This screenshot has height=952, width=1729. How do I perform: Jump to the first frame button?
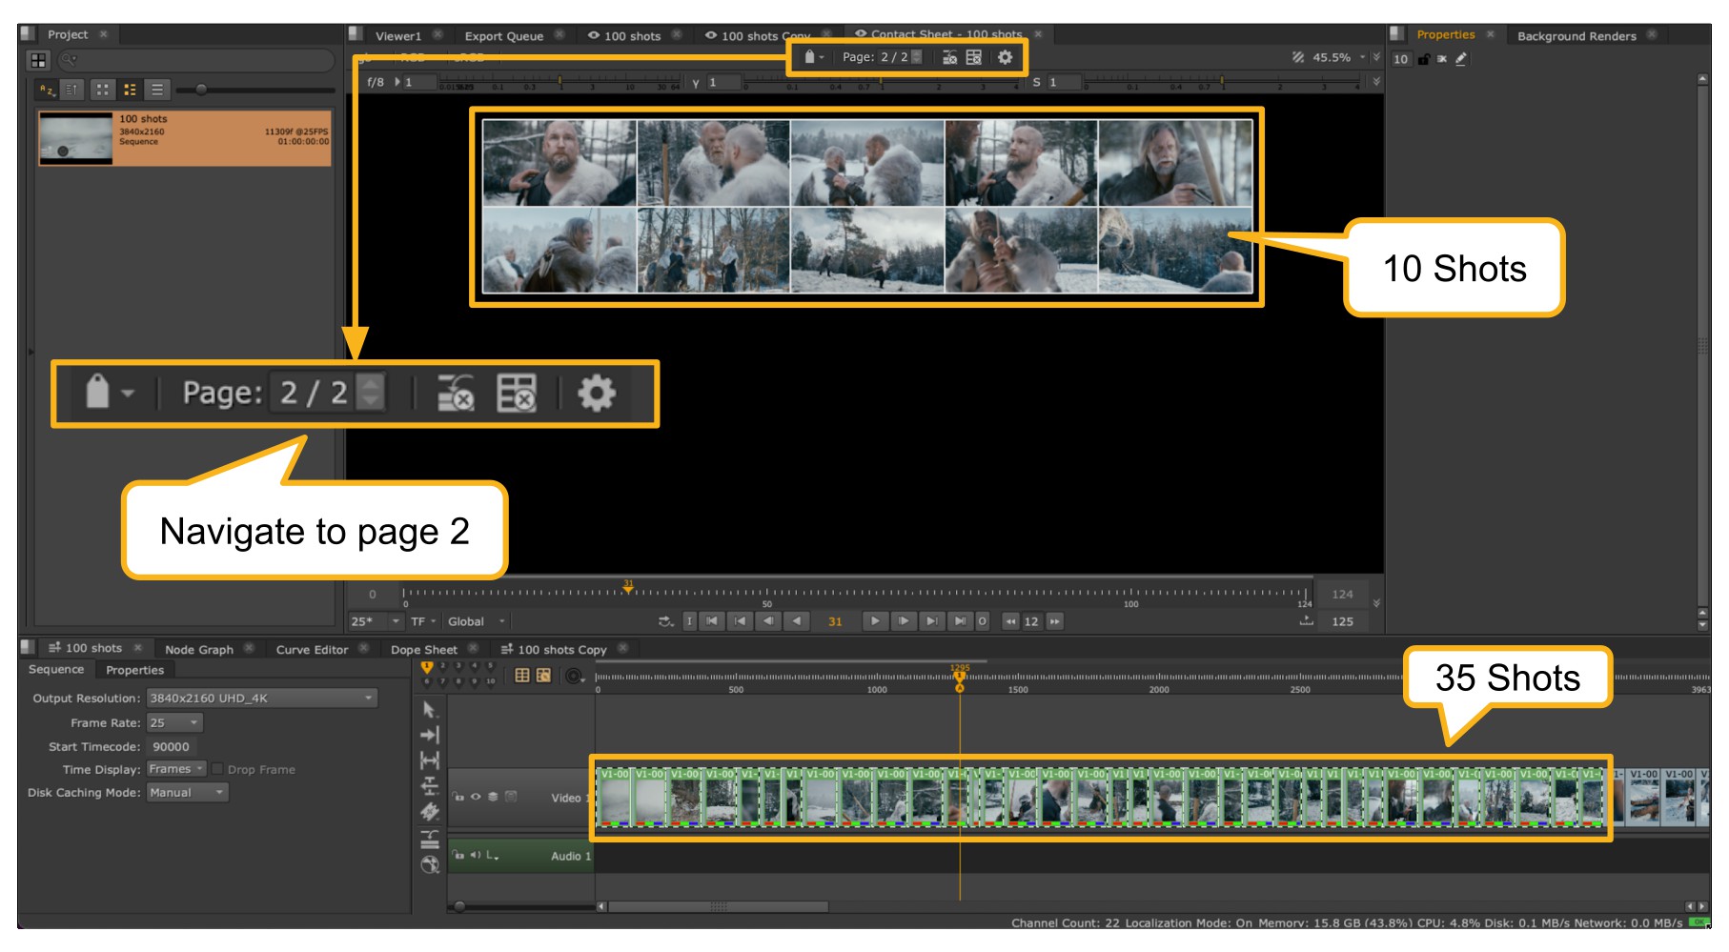click(x=711, y=621)
